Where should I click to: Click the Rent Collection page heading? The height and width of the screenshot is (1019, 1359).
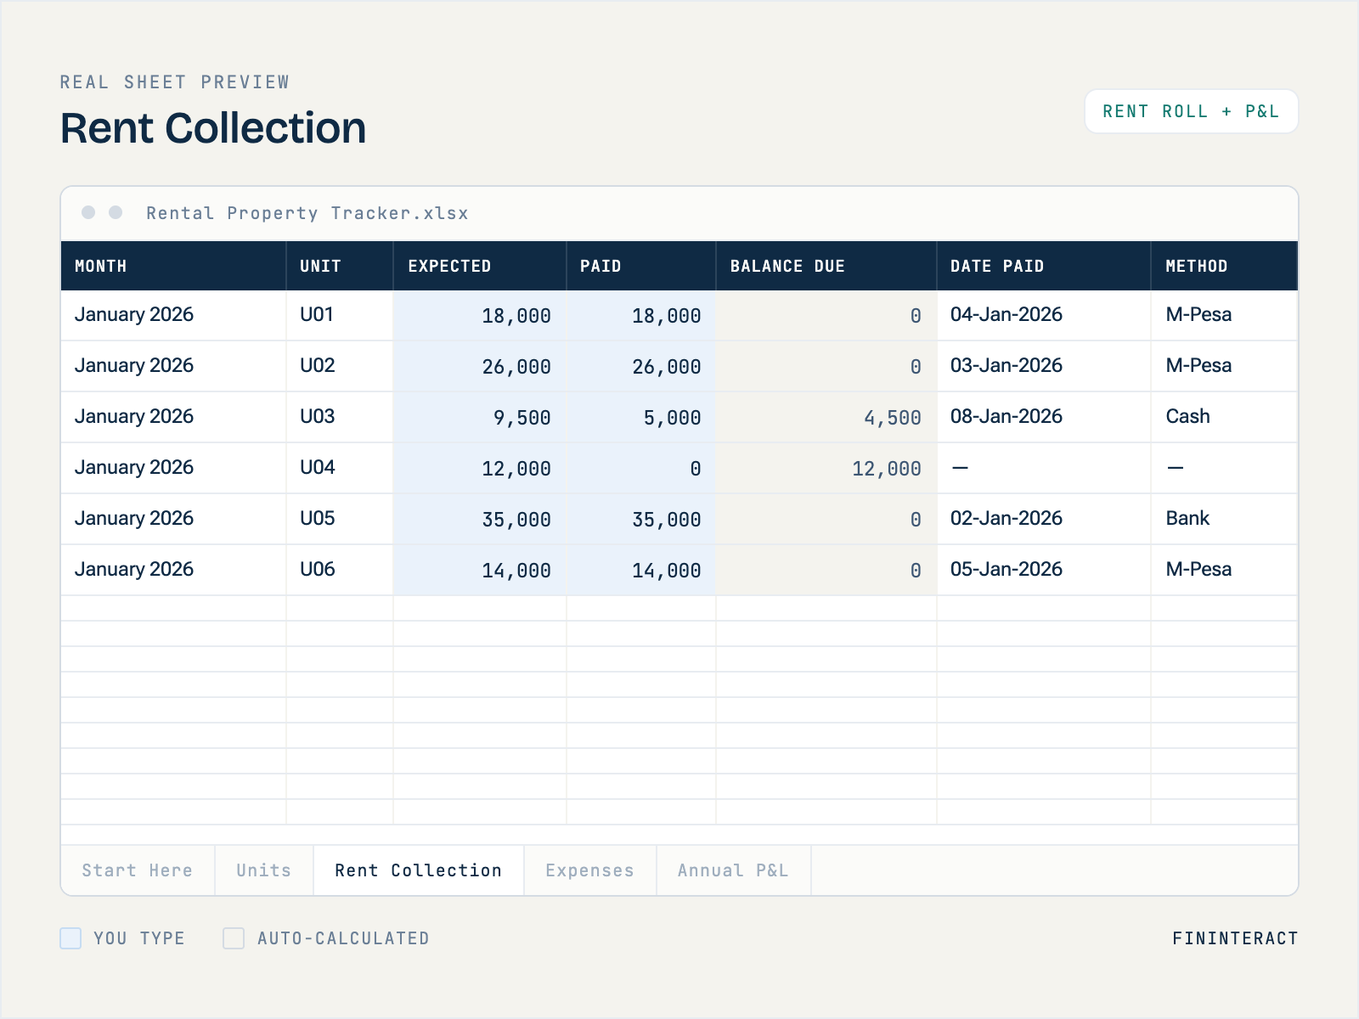click(213, 128)
